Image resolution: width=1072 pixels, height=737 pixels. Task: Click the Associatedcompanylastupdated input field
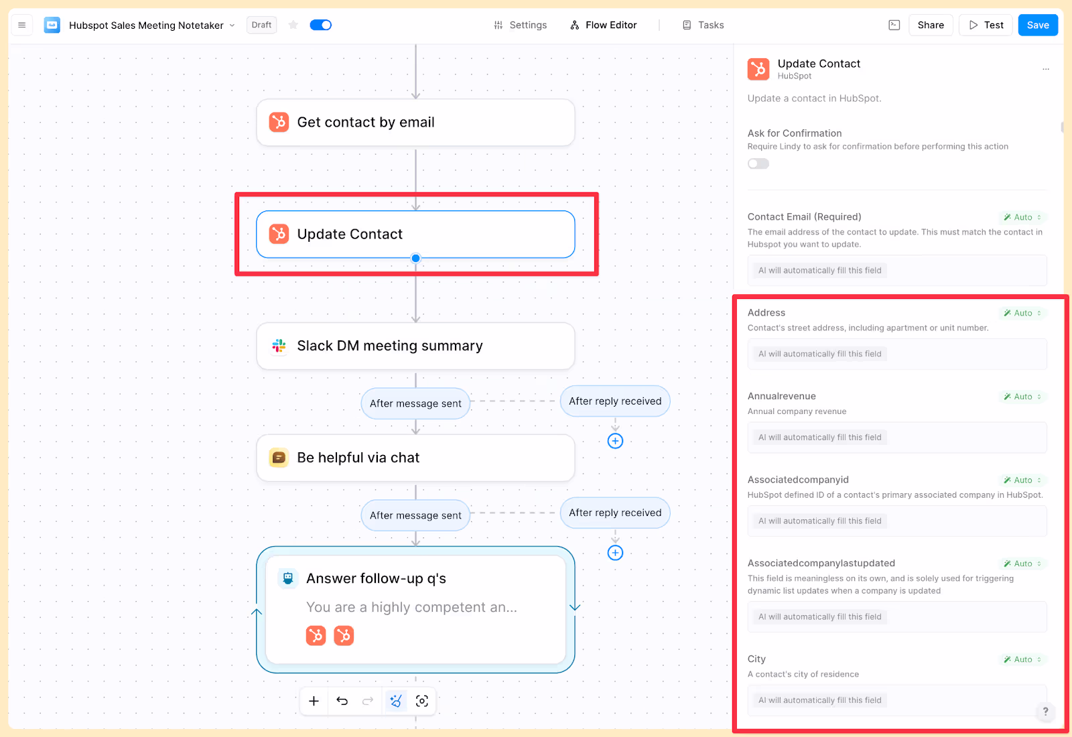897,616
